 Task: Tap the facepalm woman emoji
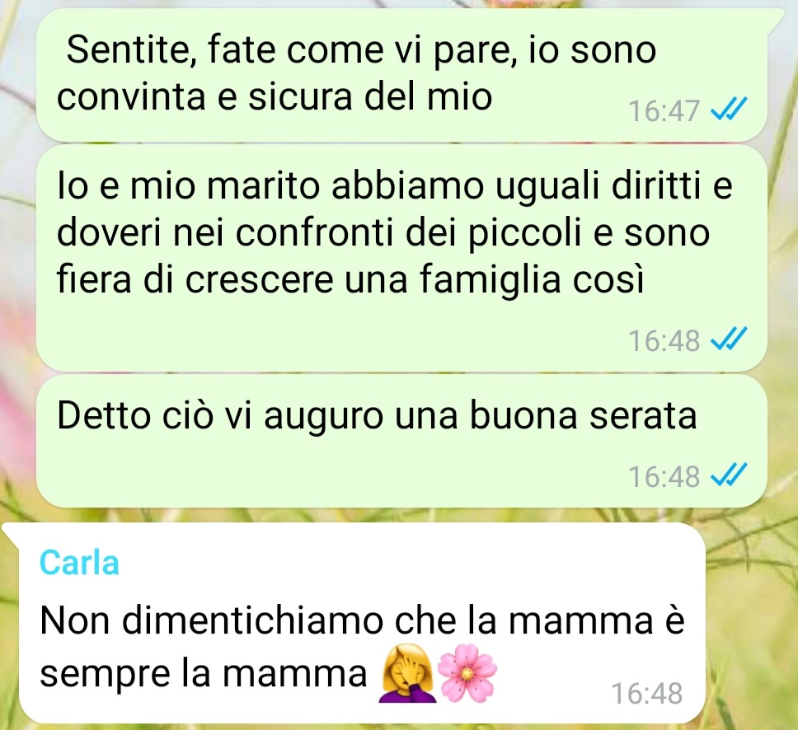pos(407,673)
